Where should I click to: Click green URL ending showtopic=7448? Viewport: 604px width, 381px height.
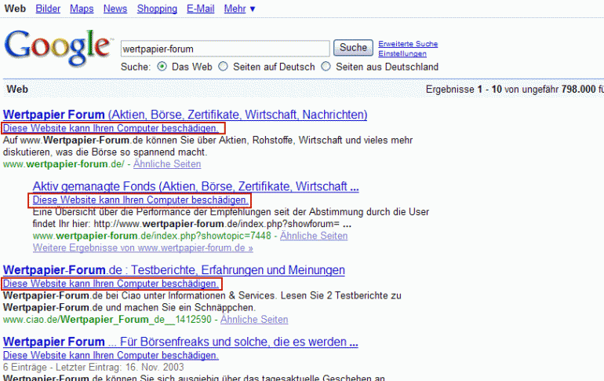[x=151, y=236]
